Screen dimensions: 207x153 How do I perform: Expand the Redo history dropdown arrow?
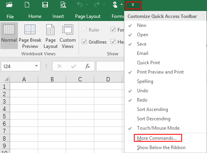(104, 5)
